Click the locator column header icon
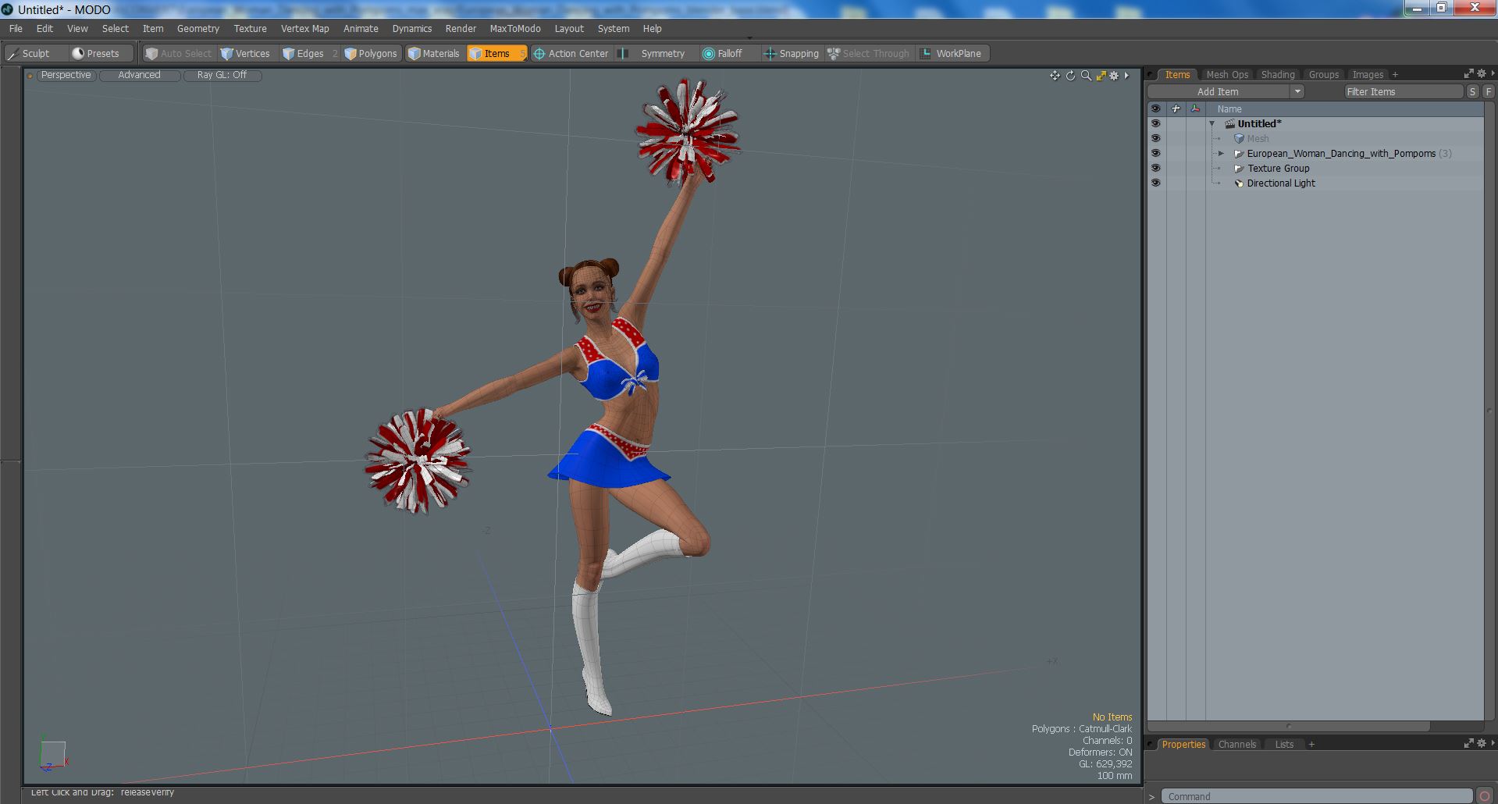 [x=1176, y=109]
